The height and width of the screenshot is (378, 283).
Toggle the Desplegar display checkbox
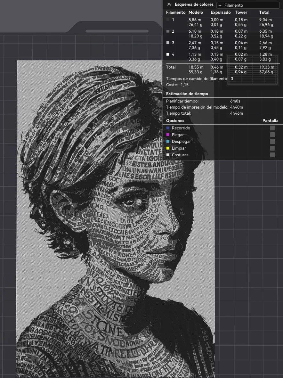272,142
